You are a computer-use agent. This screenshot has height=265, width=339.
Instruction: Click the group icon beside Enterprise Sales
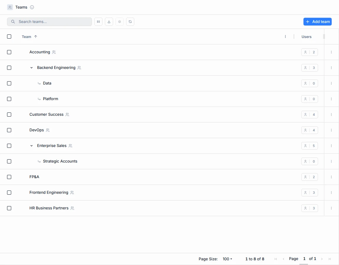(x=70, y=146)
